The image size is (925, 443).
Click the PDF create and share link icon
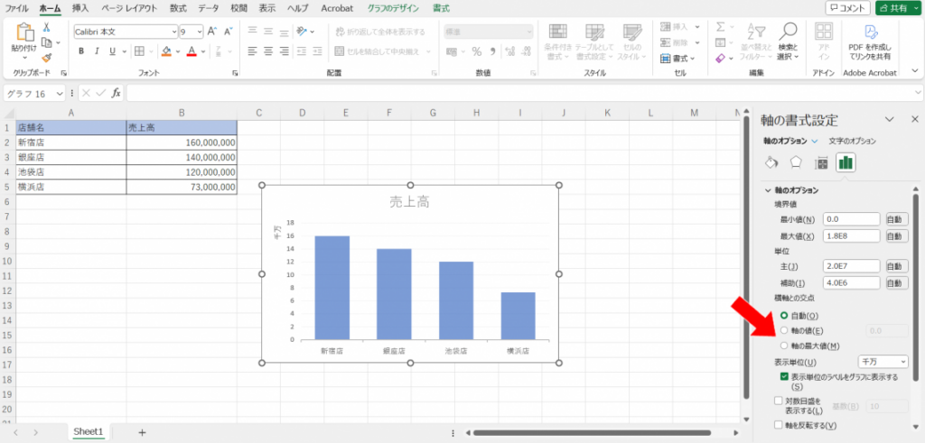[870, 32]
